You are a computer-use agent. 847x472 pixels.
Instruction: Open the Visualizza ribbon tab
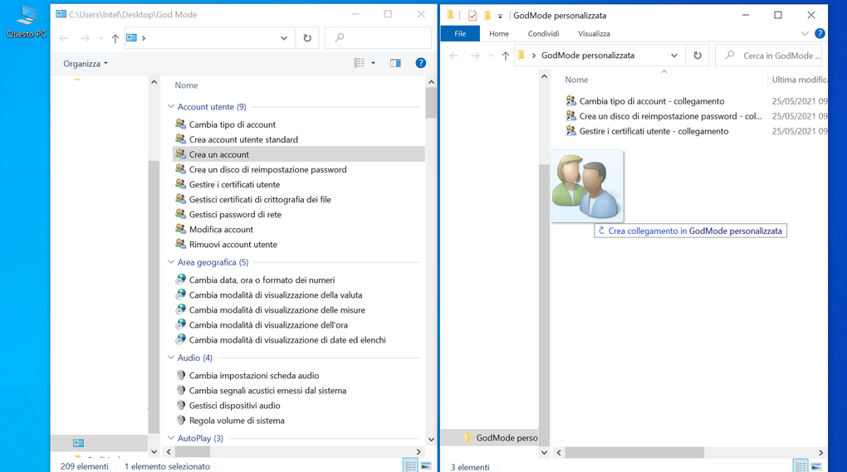coord(594,33)
